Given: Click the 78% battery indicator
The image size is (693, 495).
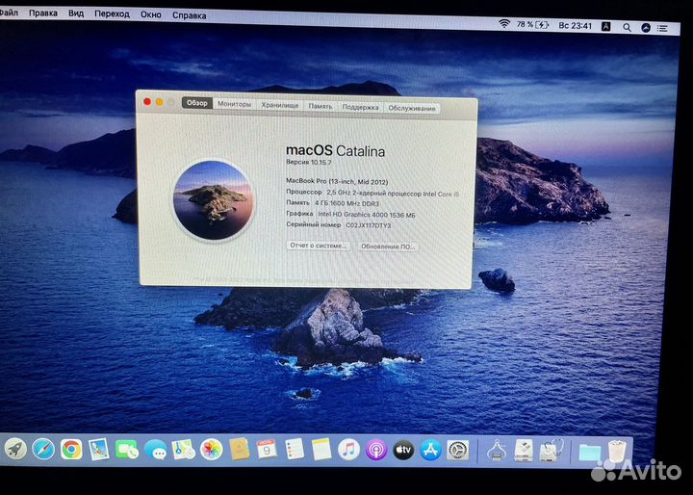Looking at the screenshot, I should (532, 25).
